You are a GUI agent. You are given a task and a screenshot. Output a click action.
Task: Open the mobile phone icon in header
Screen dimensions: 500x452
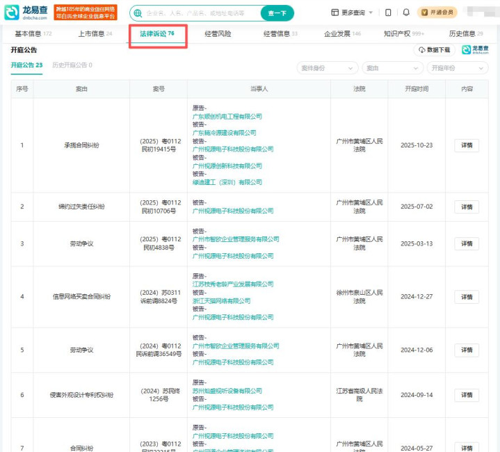pos(388,13)
